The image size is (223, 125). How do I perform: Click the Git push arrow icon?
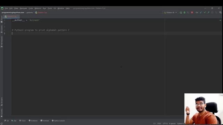208,12
